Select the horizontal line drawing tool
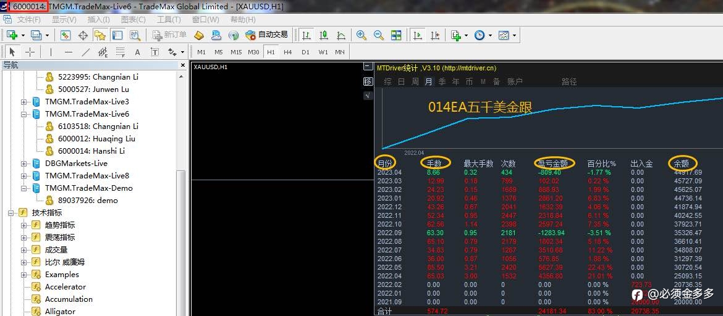This screenshot has height=316, width=723. [x=68, y=52]
